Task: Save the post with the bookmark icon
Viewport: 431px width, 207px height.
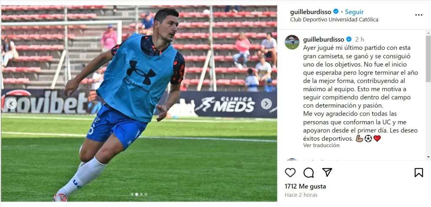Action: tap(419, 173)
